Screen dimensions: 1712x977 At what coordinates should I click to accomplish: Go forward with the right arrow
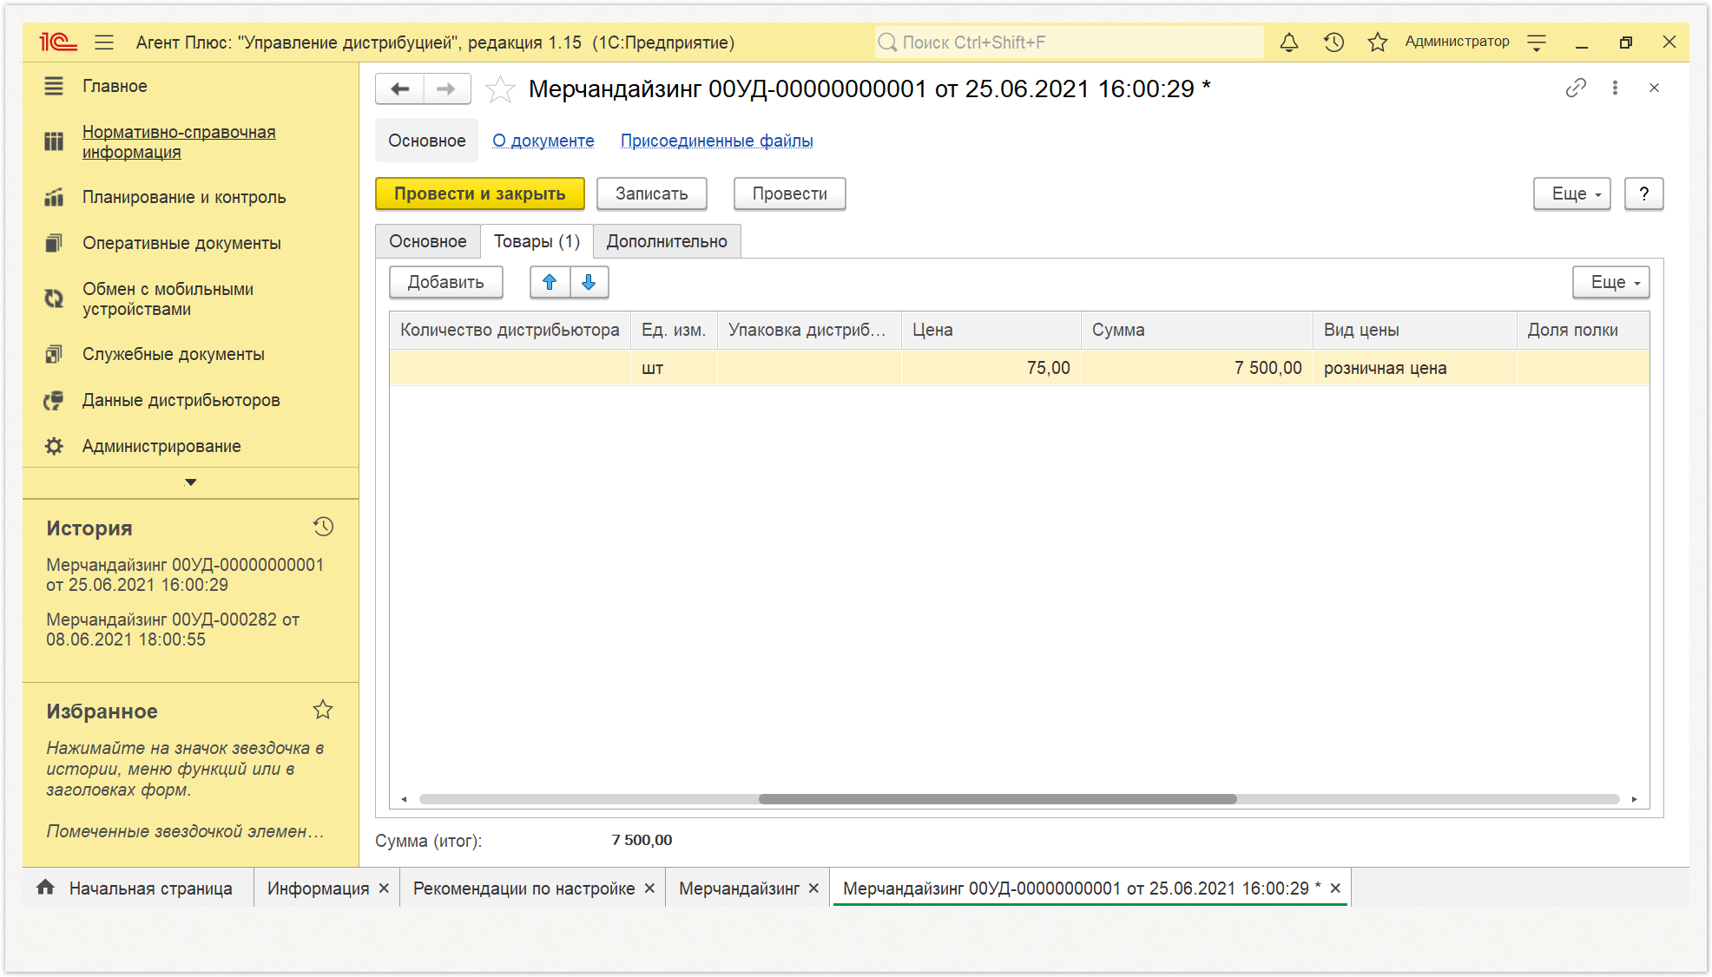(x=446, y=89)
